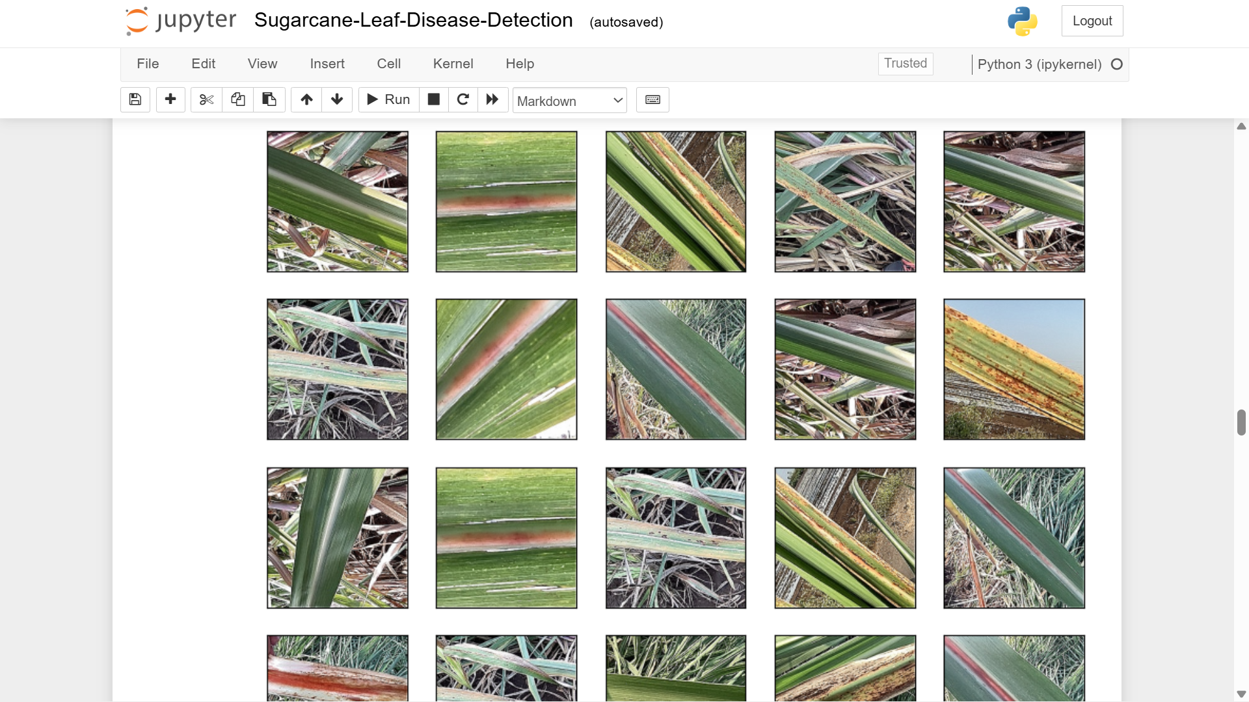Open the Help menu
Viewport: 1249px width, 702px height.
(520, 64)
